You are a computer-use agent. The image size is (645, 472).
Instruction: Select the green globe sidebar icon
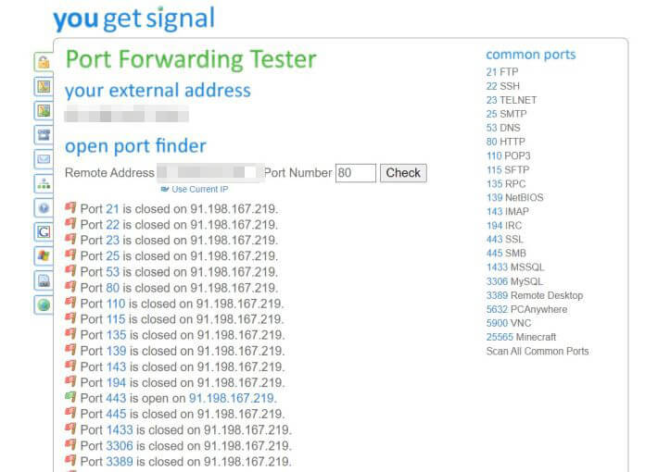click(44, 305)
